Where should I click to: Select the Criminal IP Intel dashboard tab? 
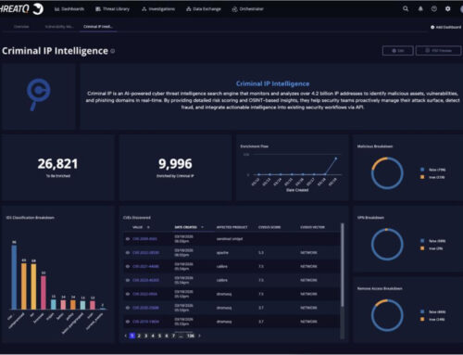[x=98, y=27]
